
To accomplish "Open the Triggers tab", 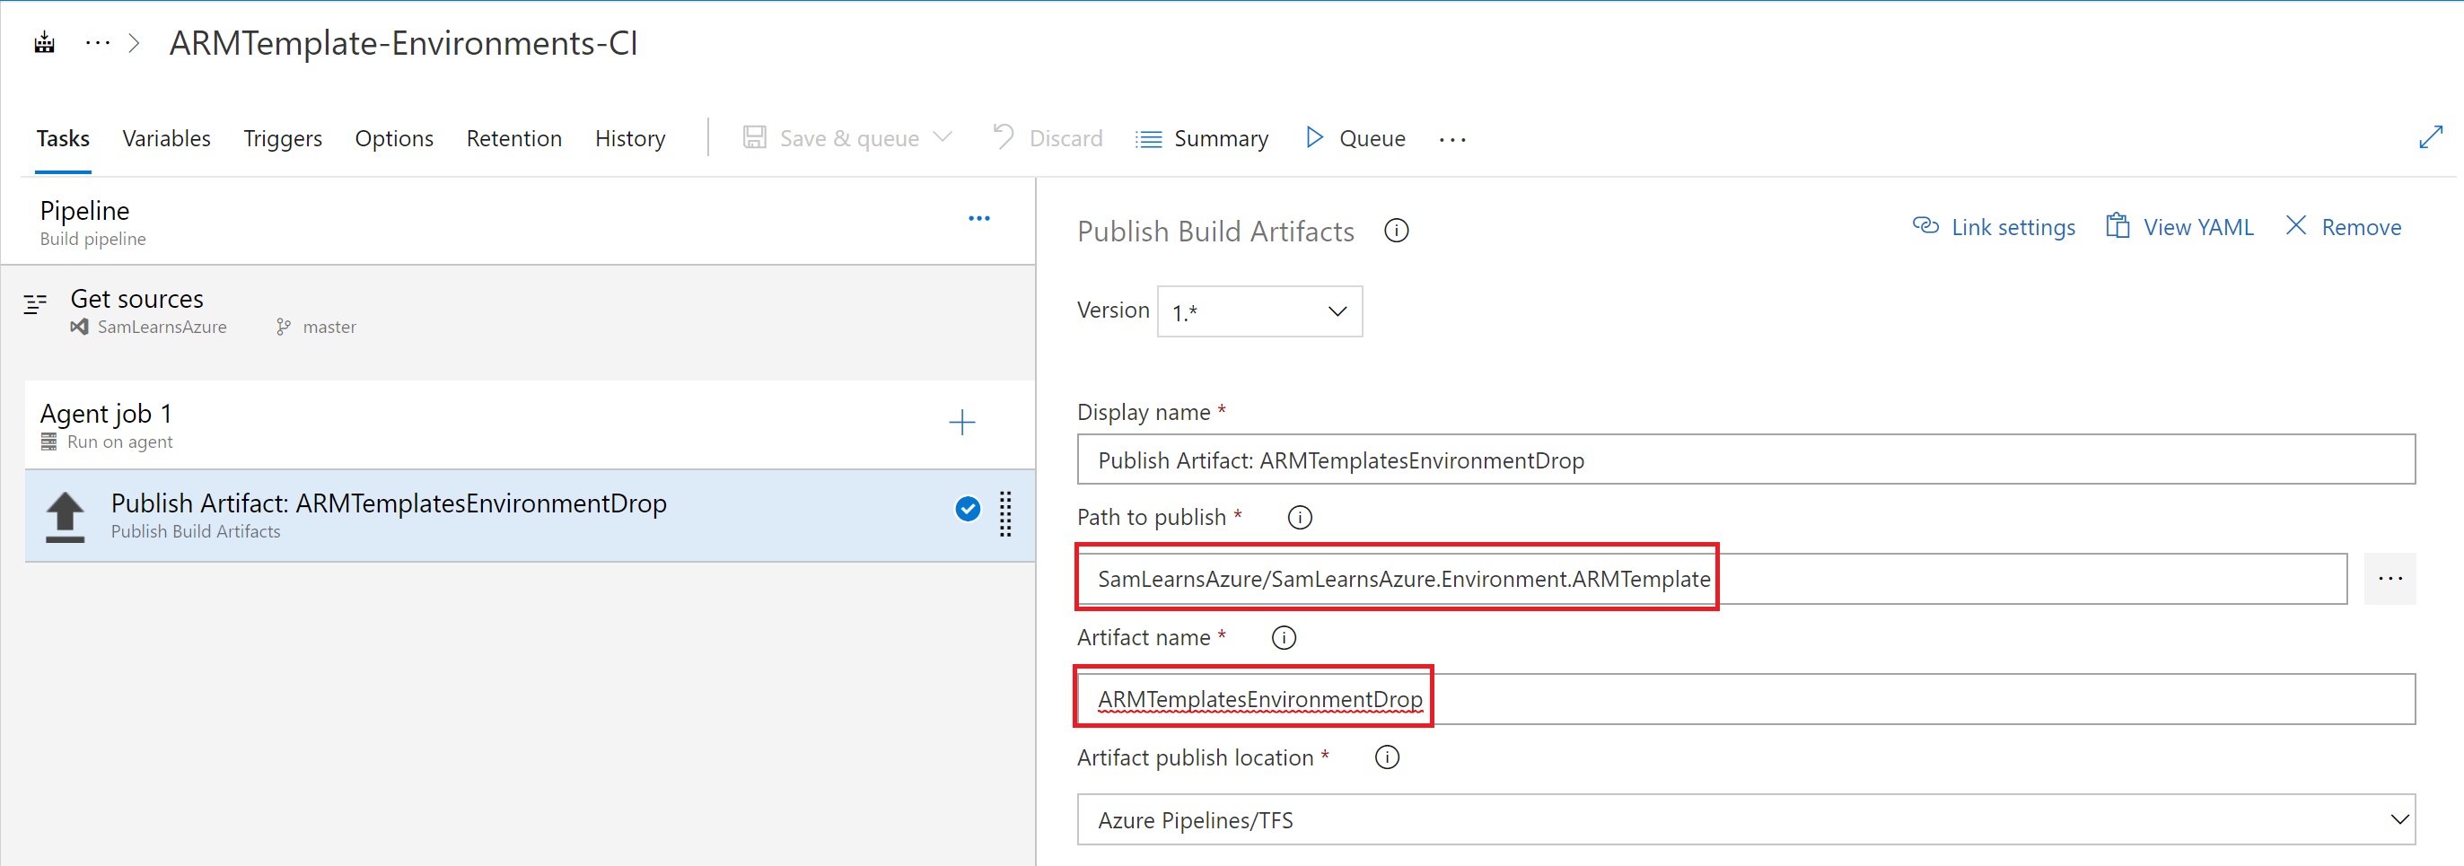I will [x=282, y=138].
